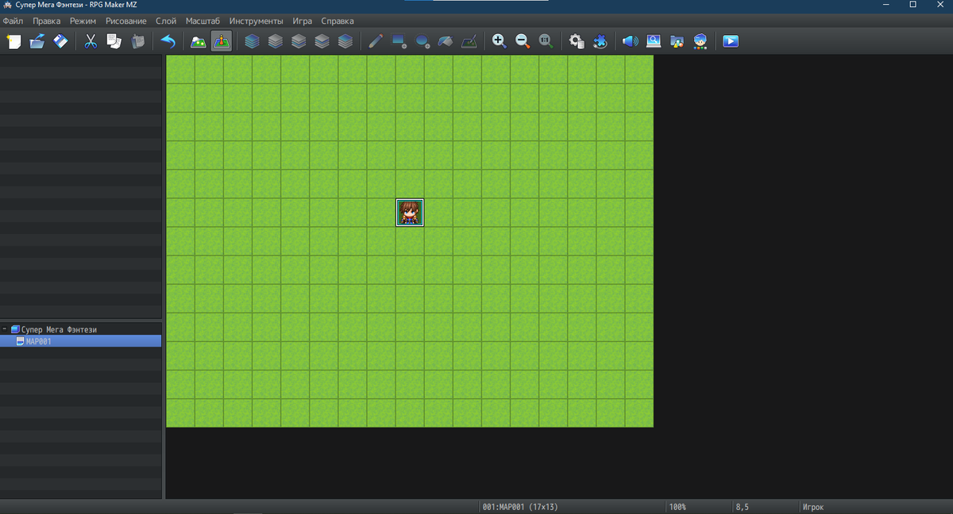Click the 100% zoom value in the status bar

pos(677,506)
